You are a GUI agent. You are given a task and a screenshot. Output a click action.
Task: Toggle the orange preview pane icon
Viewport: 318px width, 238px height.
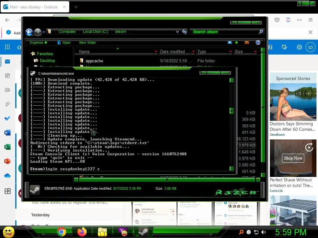click(247, 42)
